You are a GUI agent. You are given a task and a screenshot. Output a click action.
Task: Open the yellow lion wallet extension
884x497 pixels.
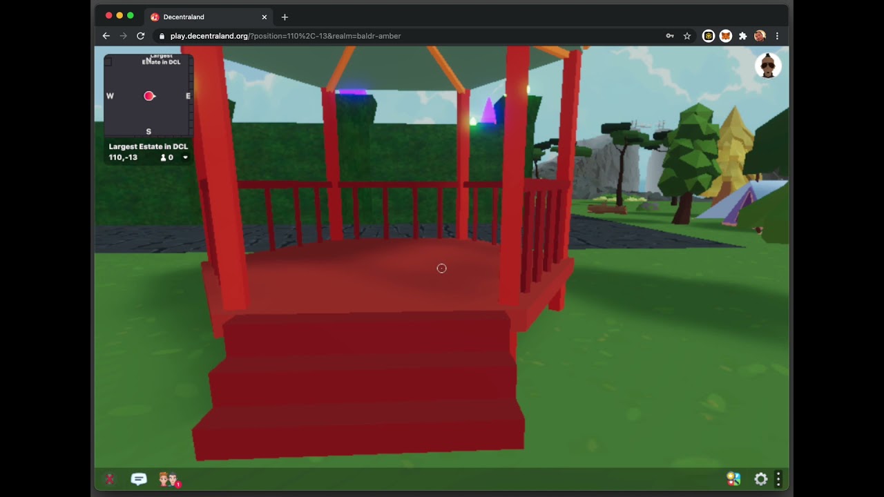708,36
